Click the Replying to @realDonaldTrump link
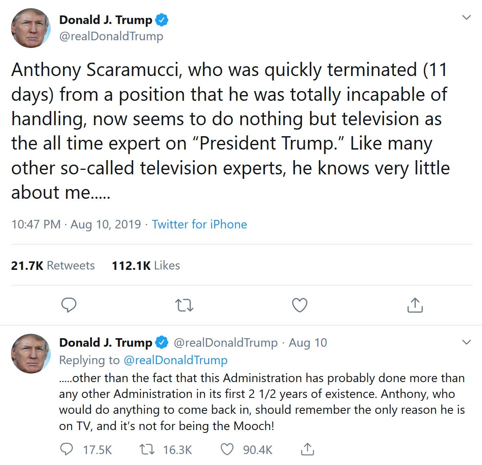This screenshot has width=482, height=465. click(175, 360)
